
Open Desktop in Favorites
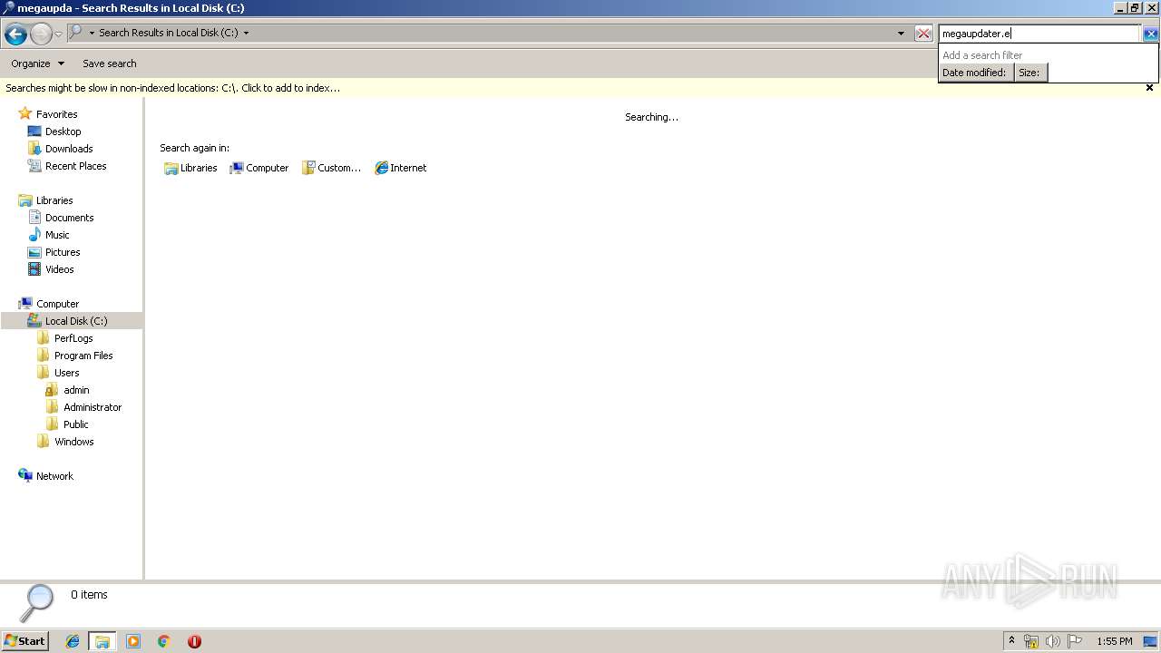pyautogui.click(x=63, y=132)
